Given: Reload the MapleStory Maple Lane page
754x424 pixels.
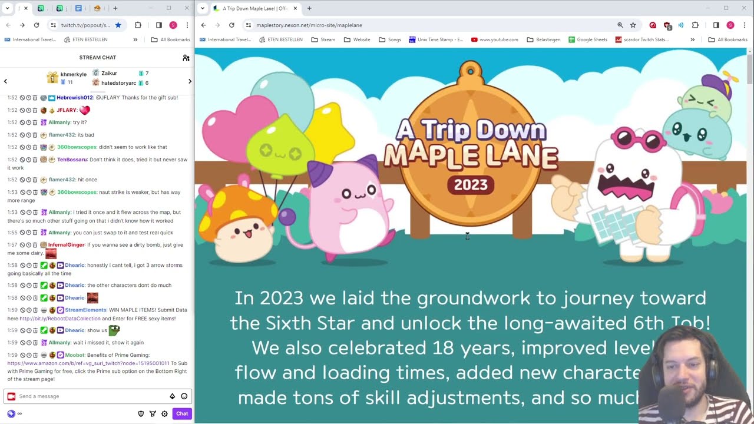Looking at the screenshot, I should click(x=232, y=25).
